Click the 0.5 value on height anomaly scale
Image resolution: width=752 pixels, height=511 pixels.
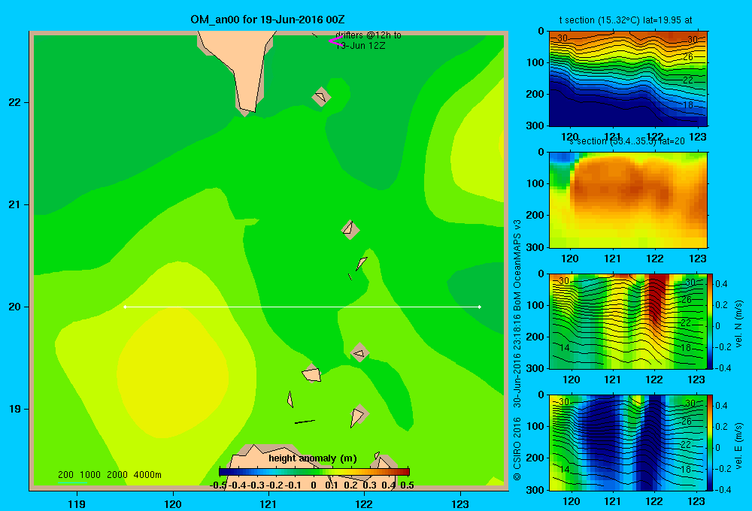[407, 485]
